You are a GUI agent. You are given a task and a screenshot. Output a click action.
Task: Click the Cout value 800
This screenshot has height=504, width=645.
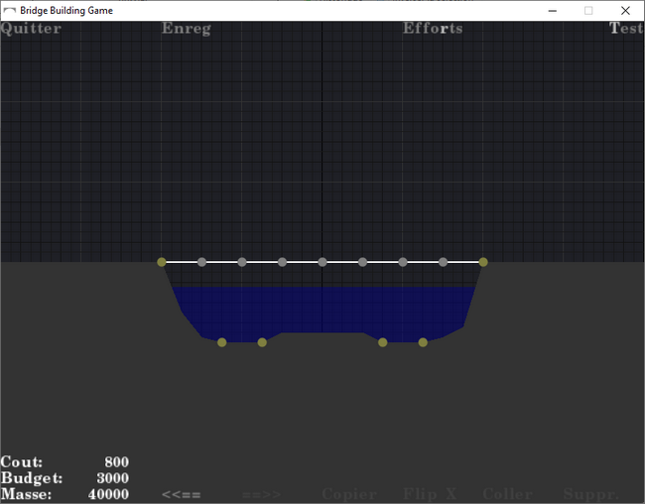116,462
